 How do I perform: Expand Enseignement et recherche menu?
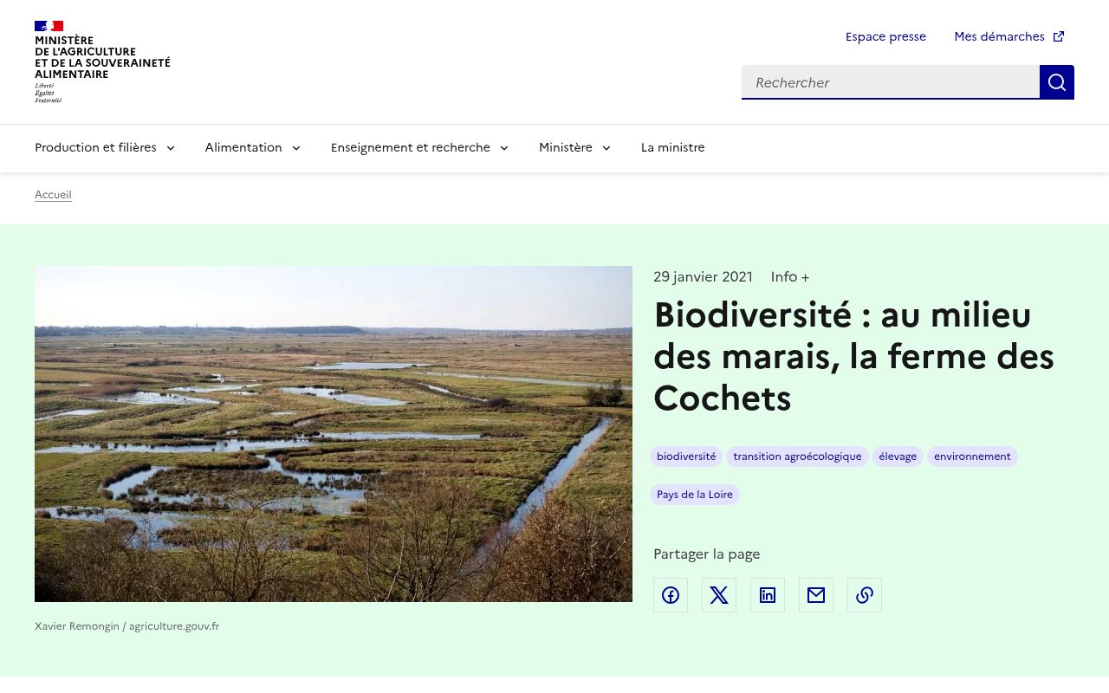click(x=419, y=147)
